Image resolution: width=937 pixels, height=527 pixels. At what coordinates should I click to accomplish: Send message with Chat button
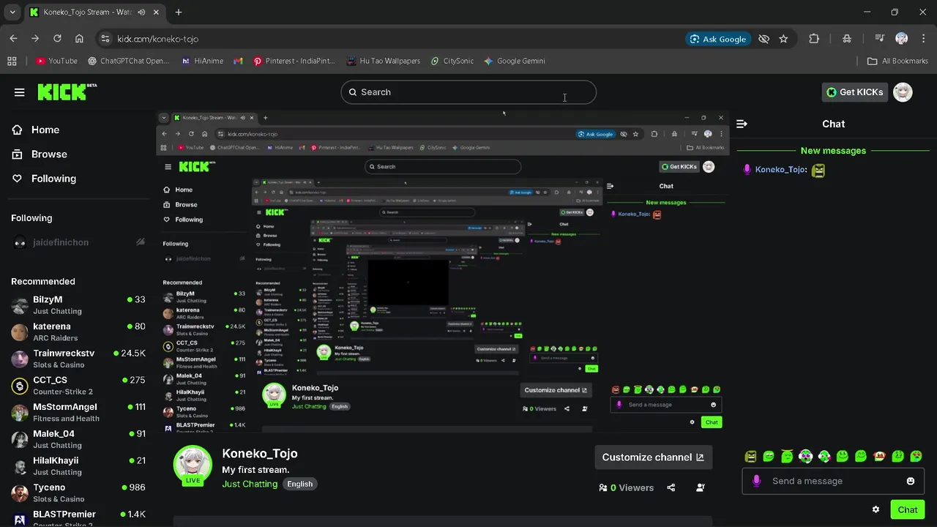pyautogui.click(x=908, y=509)
